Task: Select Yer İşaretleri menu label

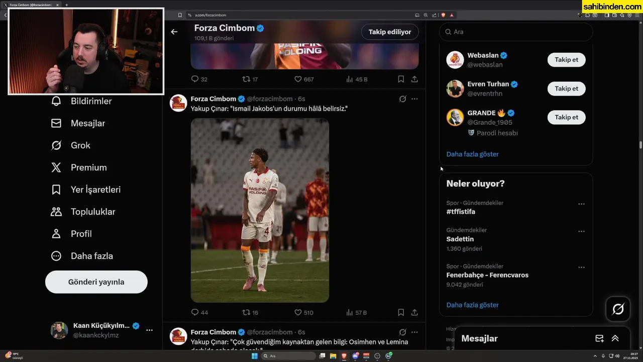Action: (95, 190)
